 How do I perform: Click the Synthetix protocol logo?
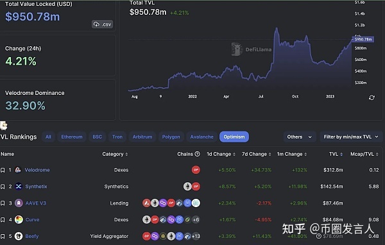pos(19,187)
